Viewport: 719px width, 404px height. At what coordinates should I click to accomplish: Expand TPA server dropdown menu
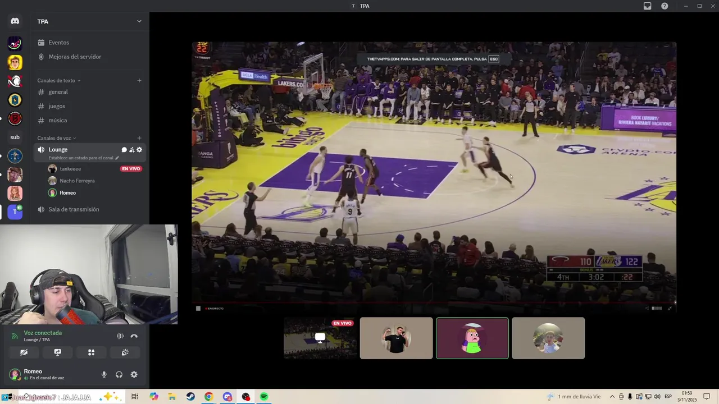139,21
